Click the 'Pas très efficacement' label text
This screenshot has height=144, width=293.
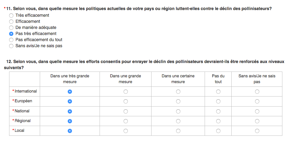(36, 34)
